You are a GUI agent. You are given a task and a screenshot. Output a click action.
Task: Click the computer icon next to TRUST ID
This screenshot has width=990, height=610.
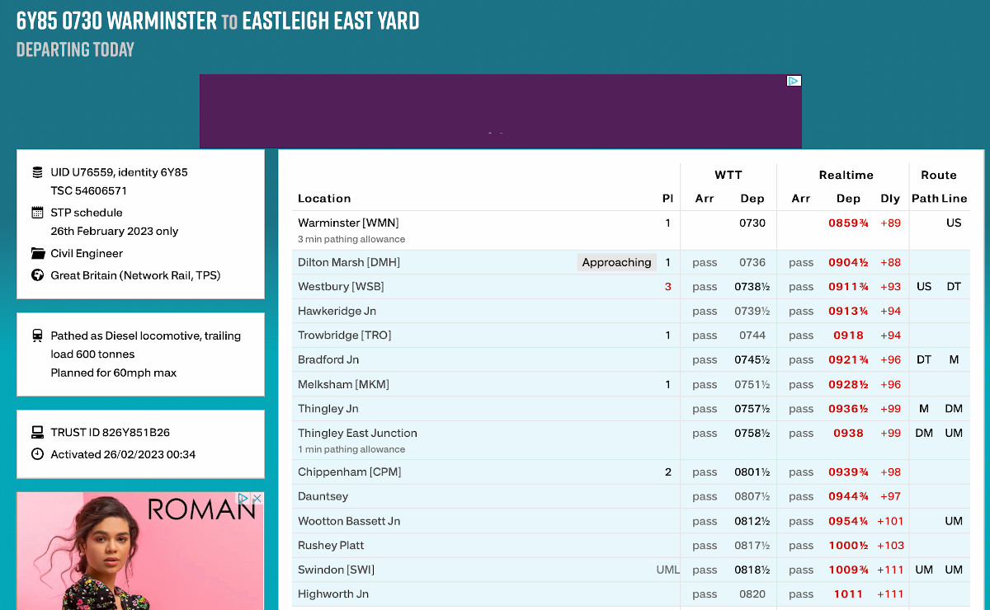[37, 432]
